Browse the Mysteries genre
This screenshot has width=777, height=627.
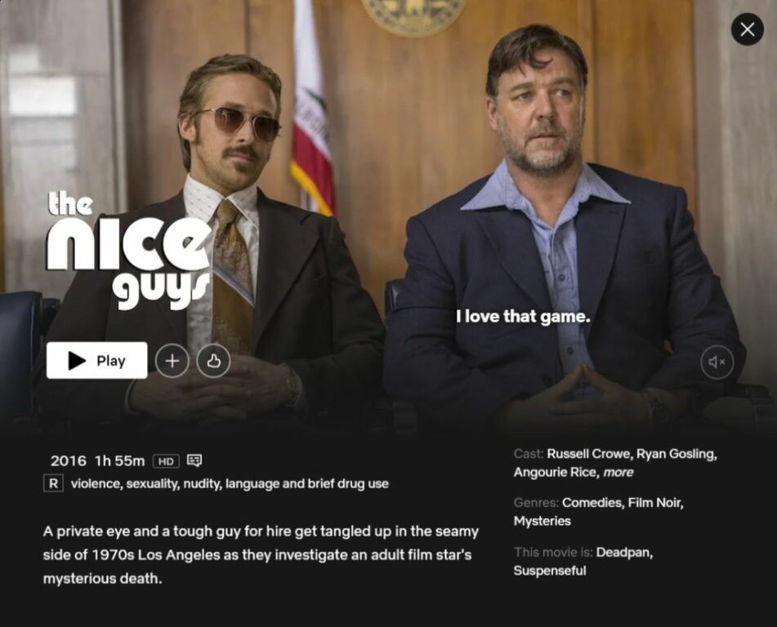(543, 521)
